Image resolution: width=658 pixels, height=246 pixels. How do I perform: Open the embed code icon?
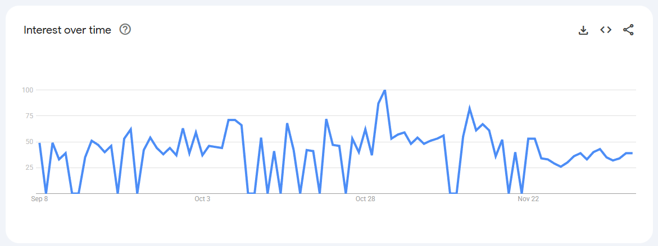click(606, 30)
